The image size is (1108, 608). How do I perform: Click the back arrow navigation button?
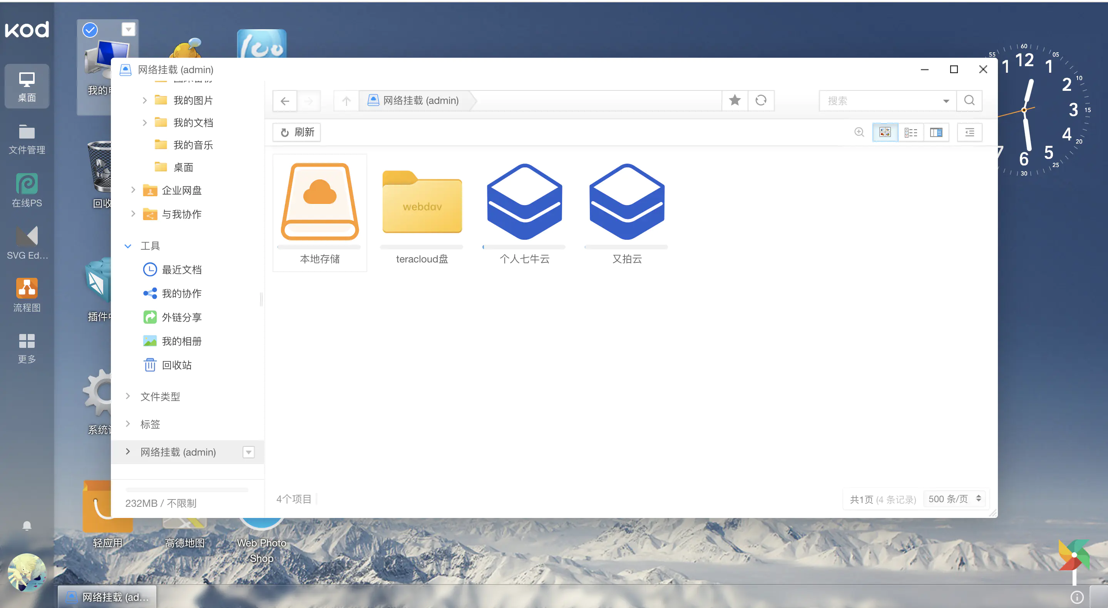[285, 101]
